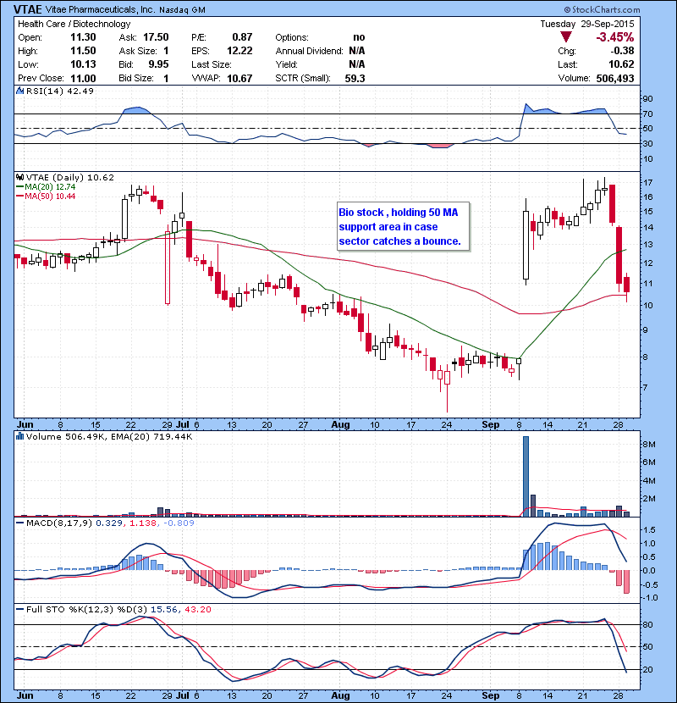677x703 pixels.
Task: Click the Yield label
Action: [x=286, y=64]
